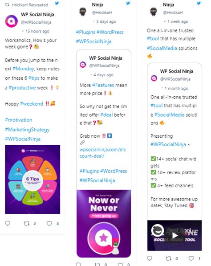This screenshot has height=266, width=211.
Task: Play the Best Social Media Tool video
Action: click(x=175, y=235)
